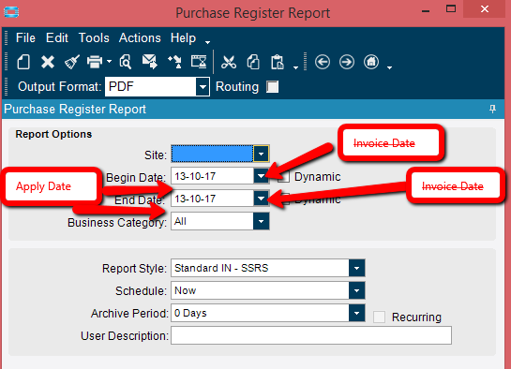This screenshot has width=511, height=369.
Task: Maximize the Purchase Register Report window
Action: 451,9
